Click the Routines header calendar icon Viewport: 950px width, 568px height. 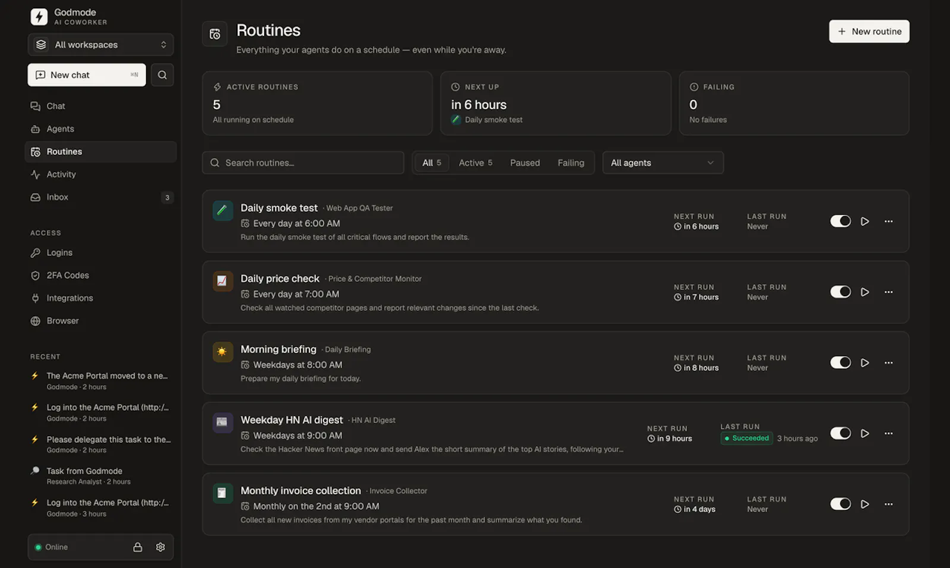215,34
